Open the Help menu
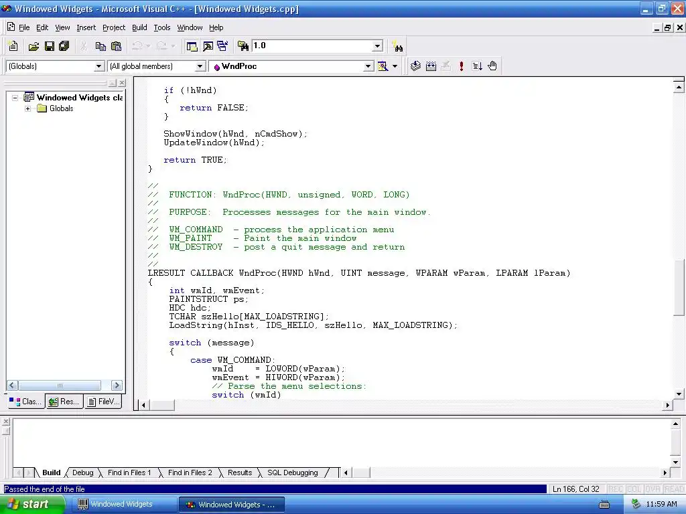This screenshot has width=686, height=514. (216, 27)
